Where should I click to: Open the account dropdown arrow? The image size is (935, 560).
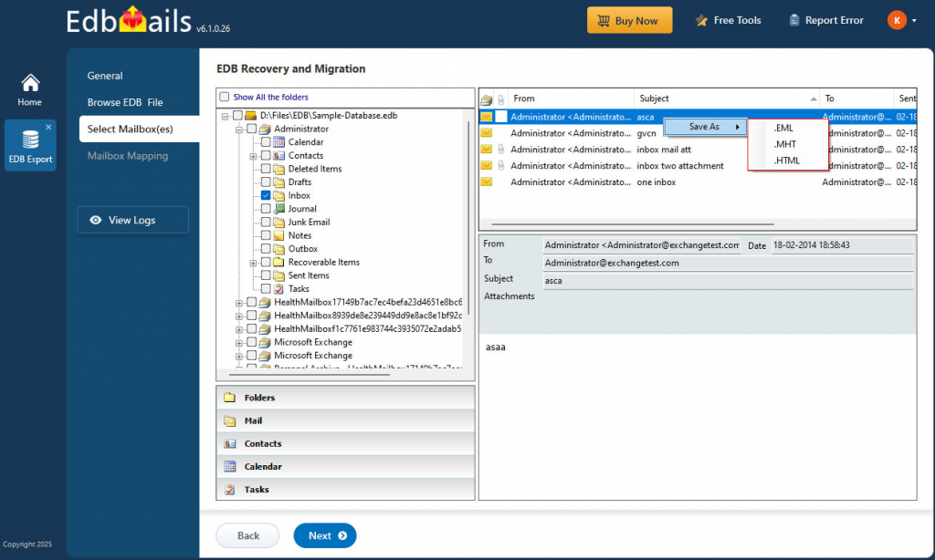tap(914, 20)
